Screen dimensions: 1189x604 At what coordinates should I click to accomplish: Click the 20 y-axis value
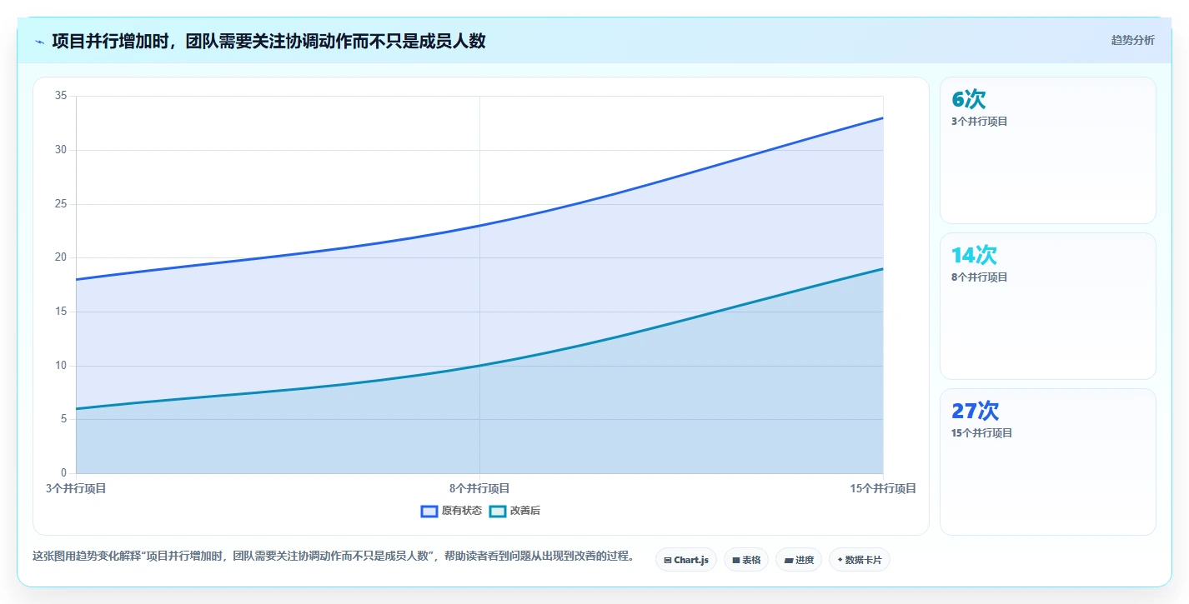coord(60,257)
